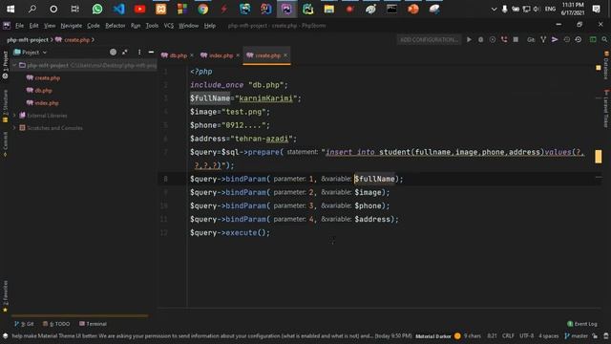611x344 pixels.
Task: Click php-mft-project in the breadcrumb
Action: tap(28, 40)
